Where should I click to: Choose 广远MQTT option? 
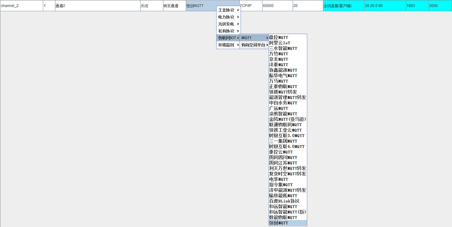point(288,108)
